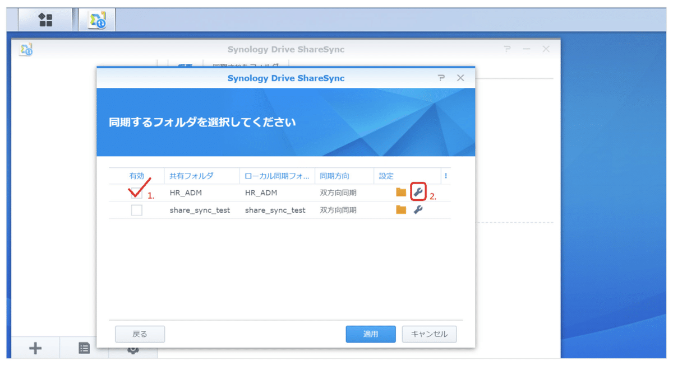The image size is (673, 366).
Task: Toggle the checked box under 有効 column
Action: pyautogui.click(x=136, y=193)
